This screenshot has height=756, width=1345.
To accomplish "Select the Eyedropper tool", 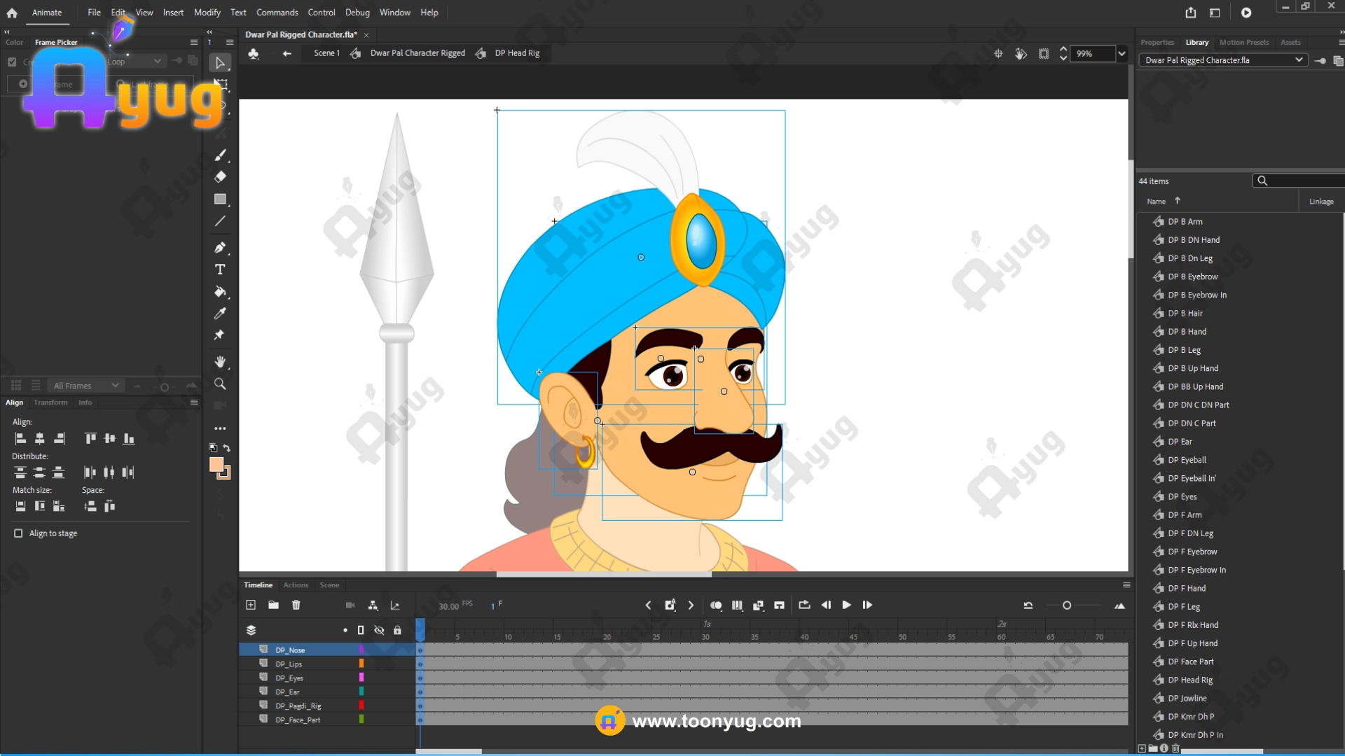I will click(x=220, y=314).
